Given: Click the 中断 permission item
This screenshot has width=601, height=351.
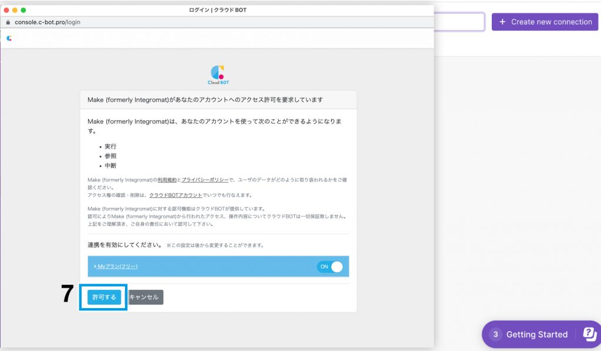Looking at the screenshot, I should tap(110, 166).
